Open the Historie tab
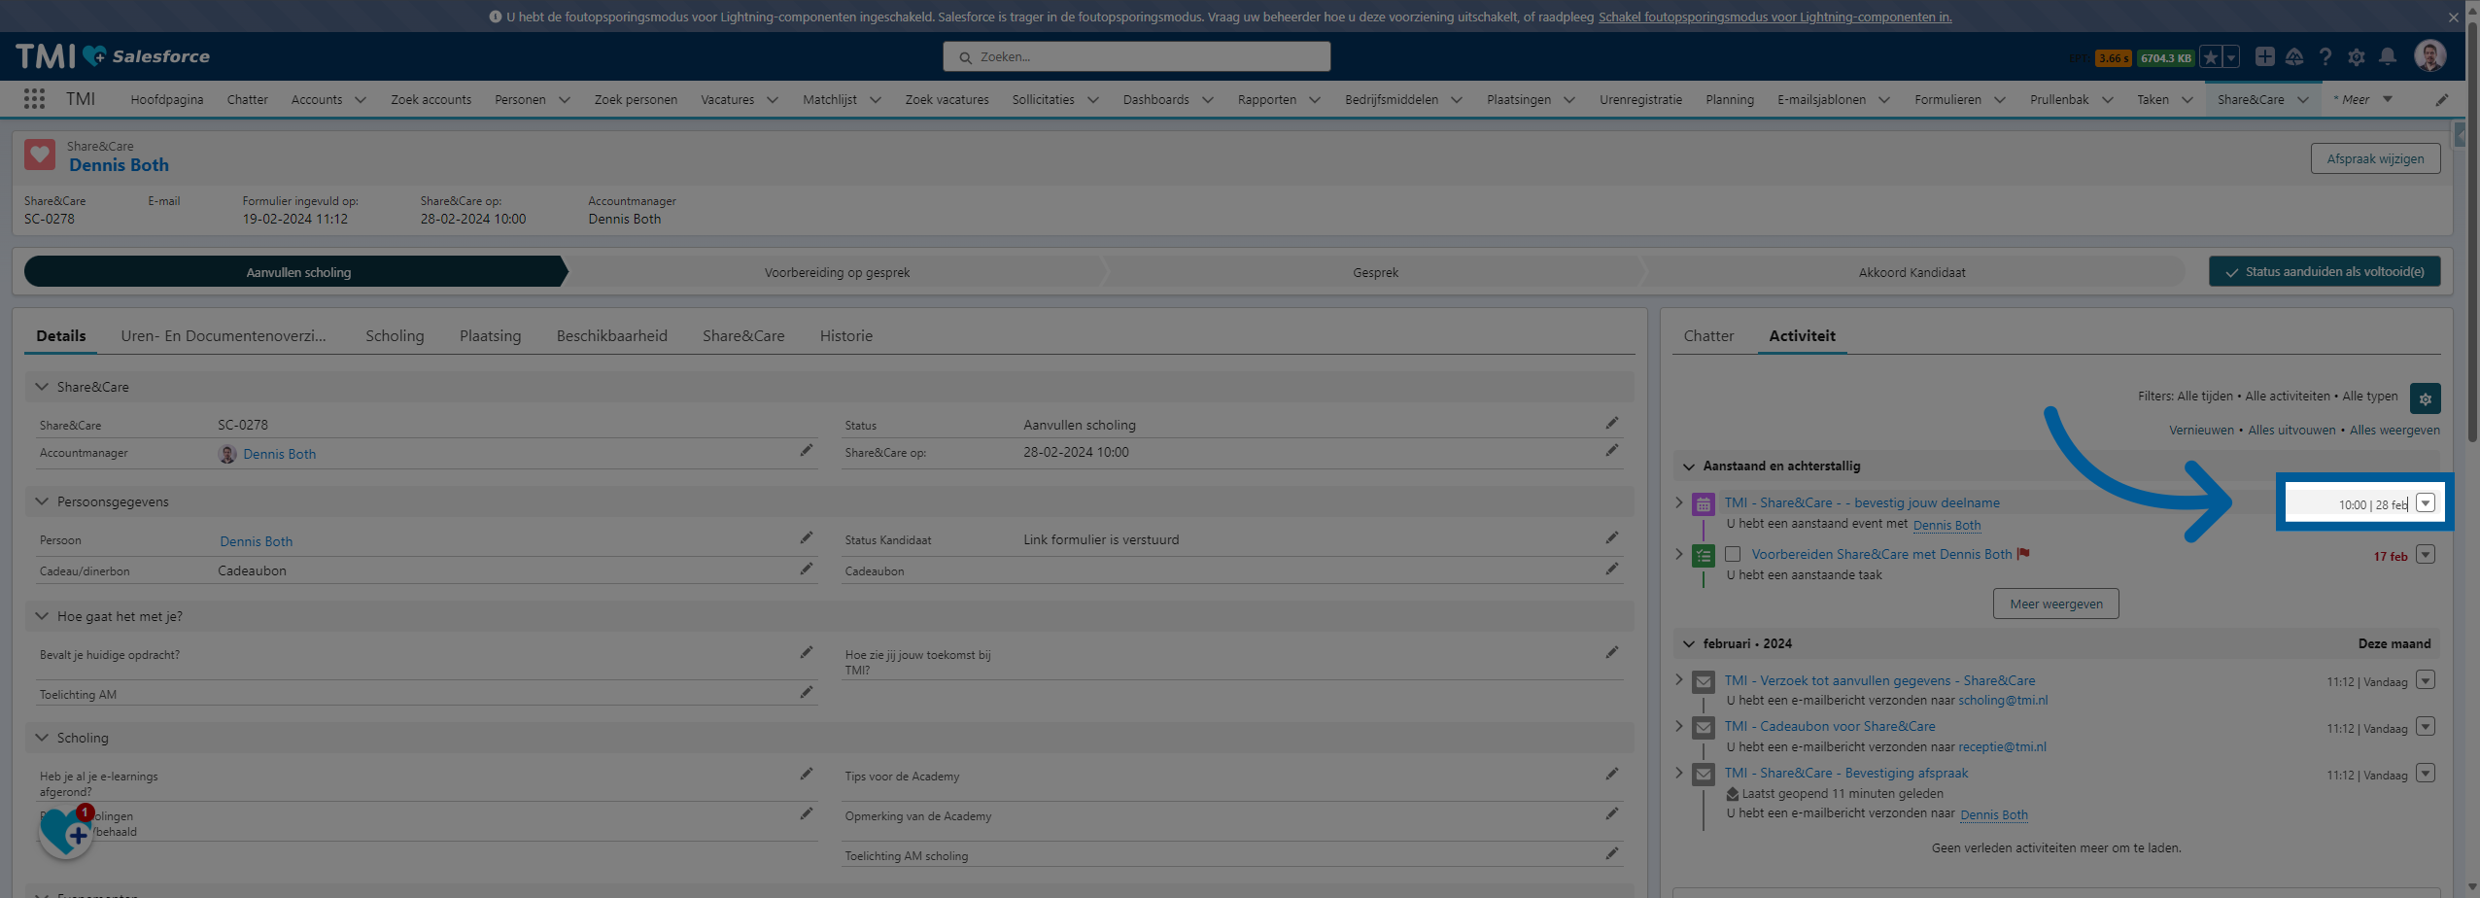2480x898 pixels. (x=845, y=335)
